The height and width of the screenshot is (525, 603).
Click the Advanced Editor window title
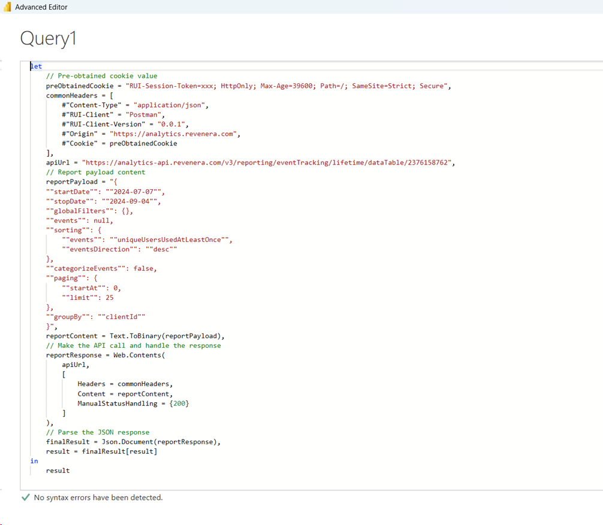41,7
